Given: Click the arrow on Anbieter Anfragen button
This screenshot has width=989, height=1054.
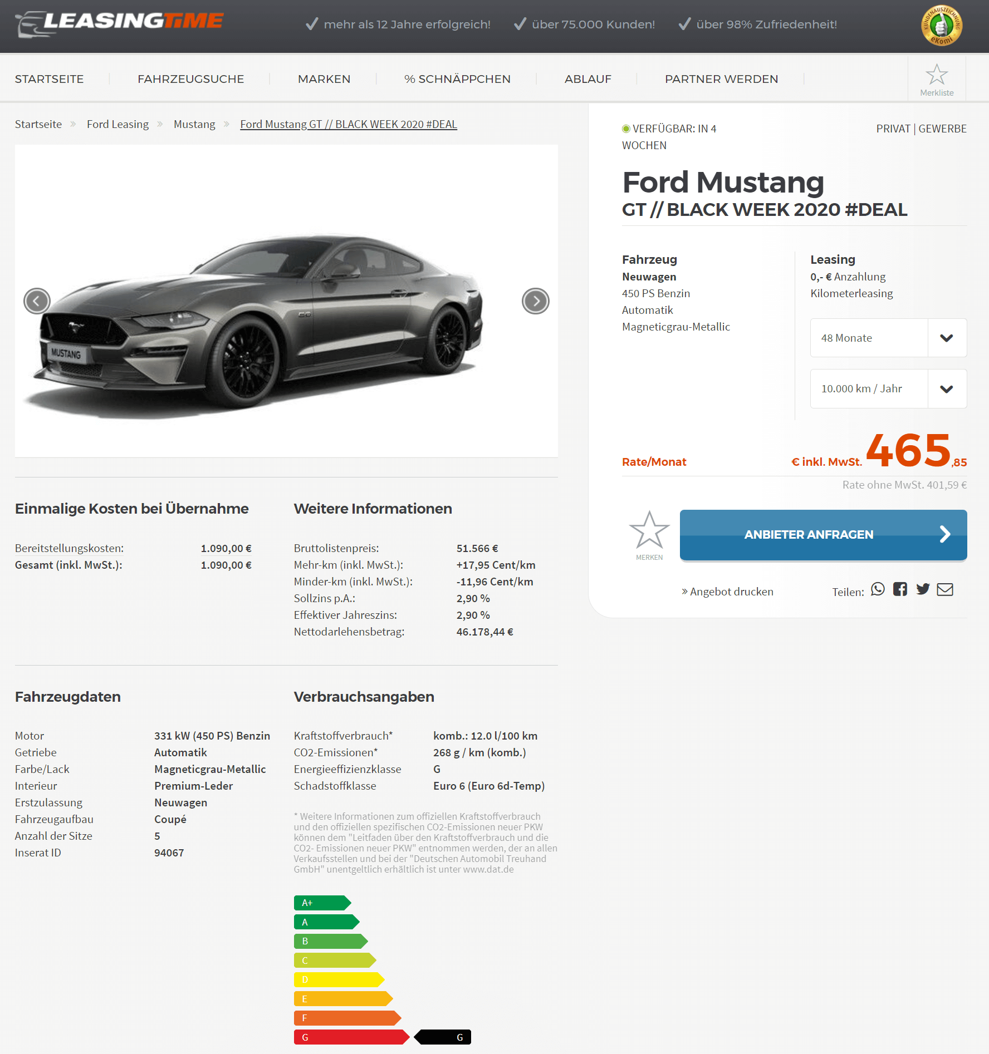Looking at the screenshot, I should click(x=945, y=534).
